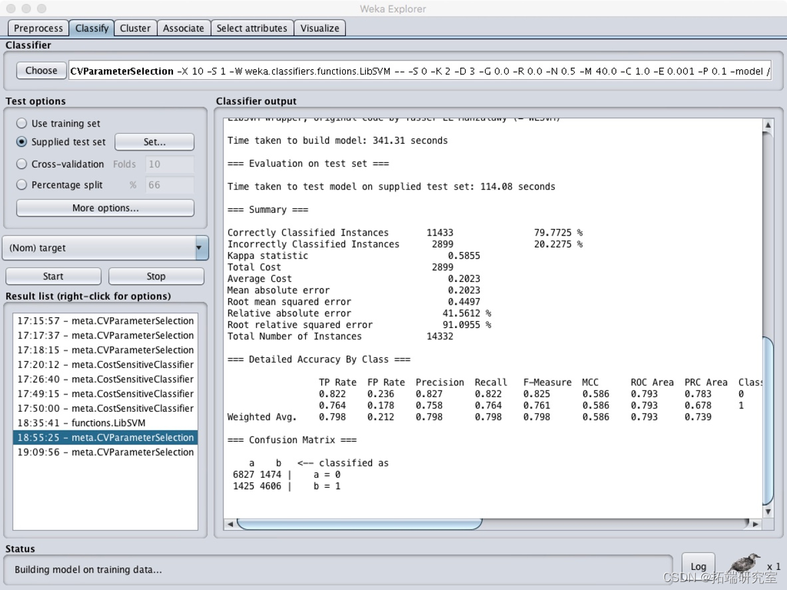
Task: Select result 17:18:15 meta.CVParameterSelection
Action: pos(105,350)
